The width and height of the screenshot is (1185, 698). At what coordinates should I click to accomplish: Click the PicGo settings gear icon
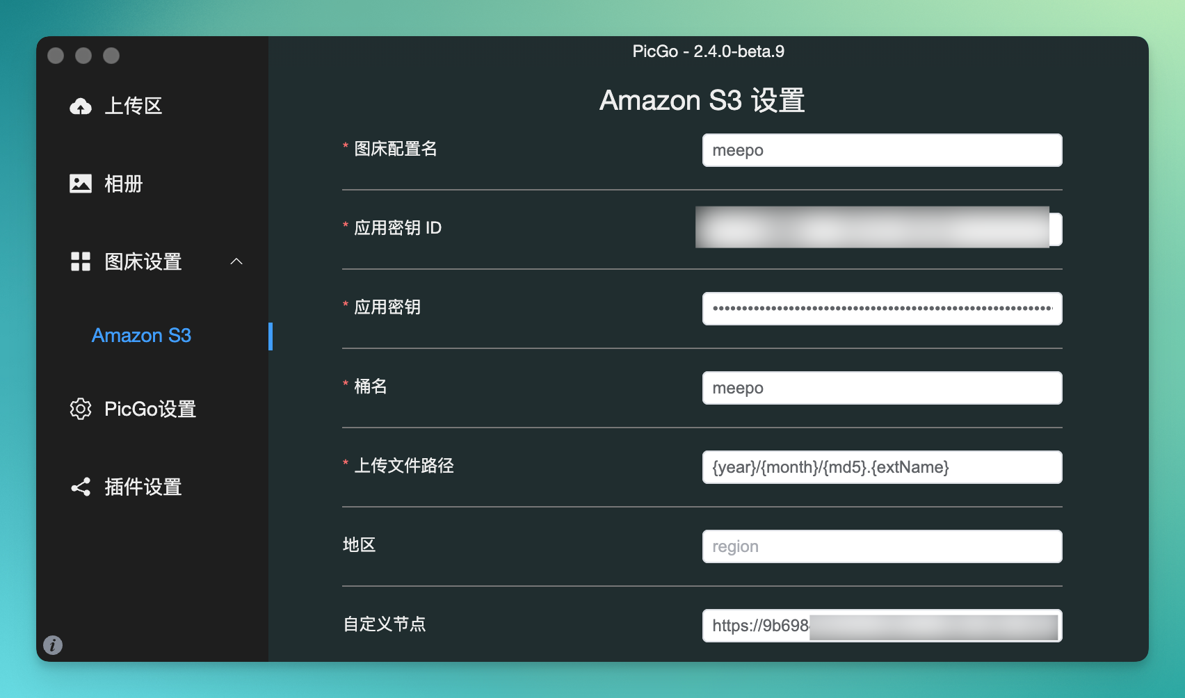(81, 409)
